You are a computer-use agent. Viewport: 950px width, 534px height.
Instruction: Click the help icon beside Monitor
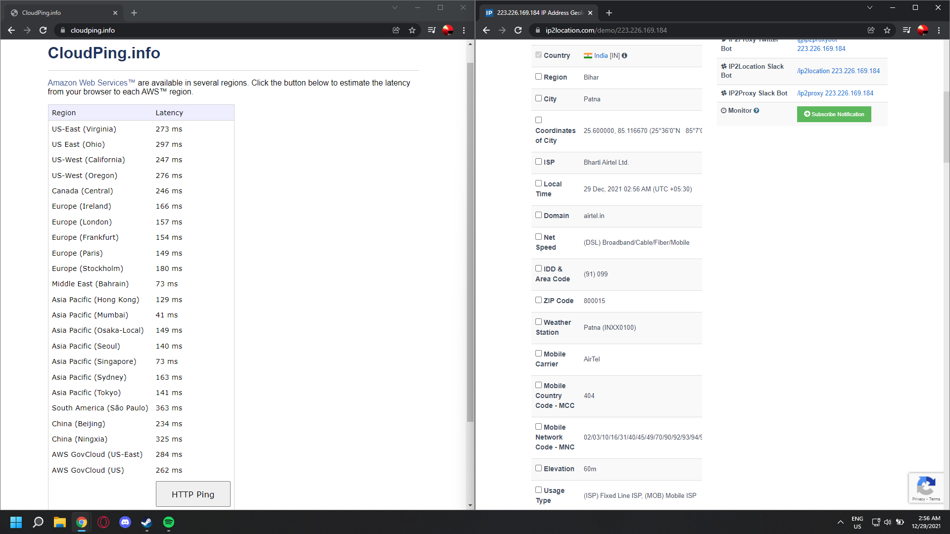click(756, 111)
